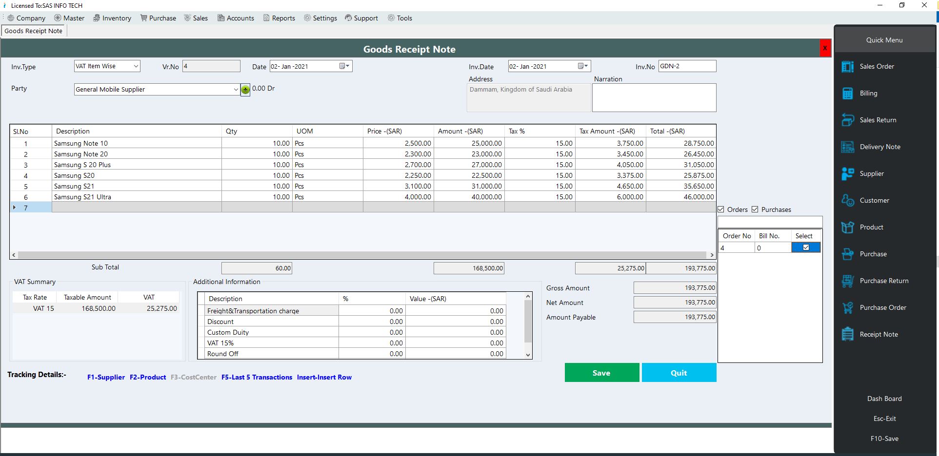Click F10-Save in Quick Menu
Viewport: 939px width, 456px height.
point(884,438)
